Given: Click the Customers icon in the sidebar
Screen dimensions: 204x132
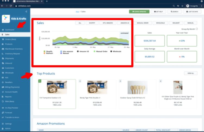Looking at the screenshot, I should 3,68.
